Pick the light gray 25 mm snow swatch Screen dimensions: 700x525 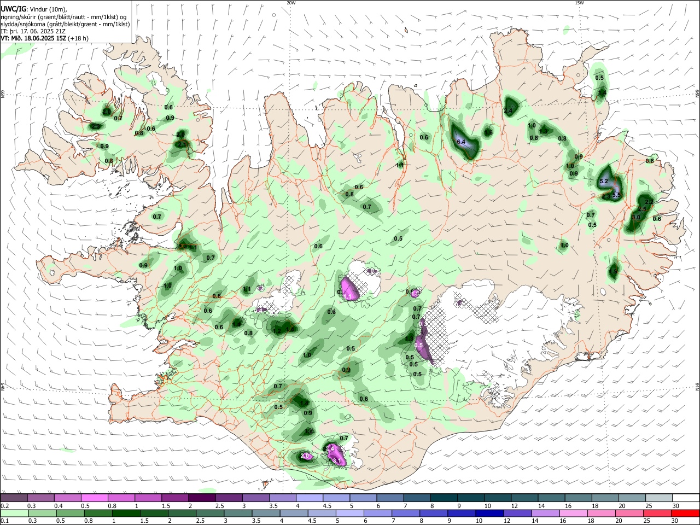click(658, 498)
